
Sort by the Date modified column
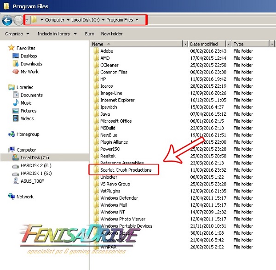point(207,44)
